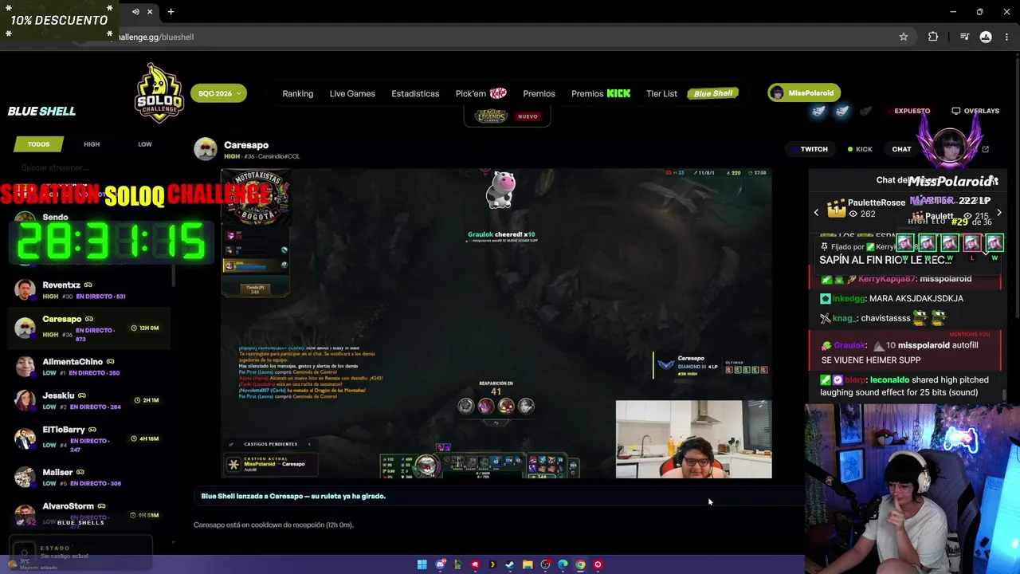Select streamer Jesskiu in the list
Viewport: 1020px width, 574px height.
click(89, 401)
